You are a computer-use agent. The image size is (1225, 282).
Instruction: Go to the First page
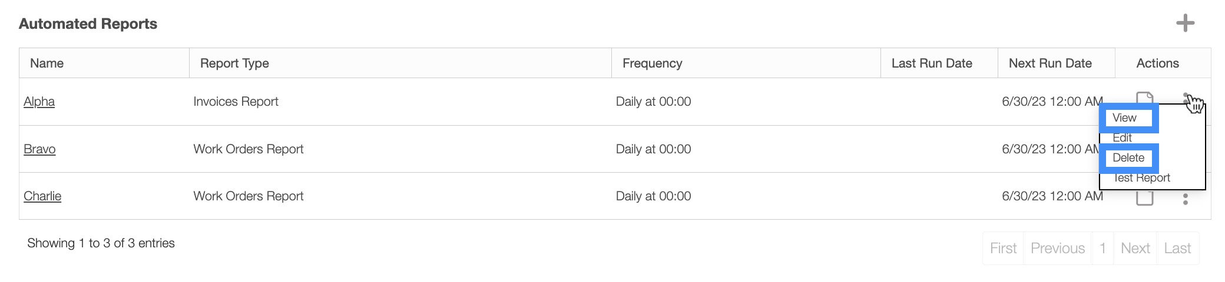pos(1003,249)
